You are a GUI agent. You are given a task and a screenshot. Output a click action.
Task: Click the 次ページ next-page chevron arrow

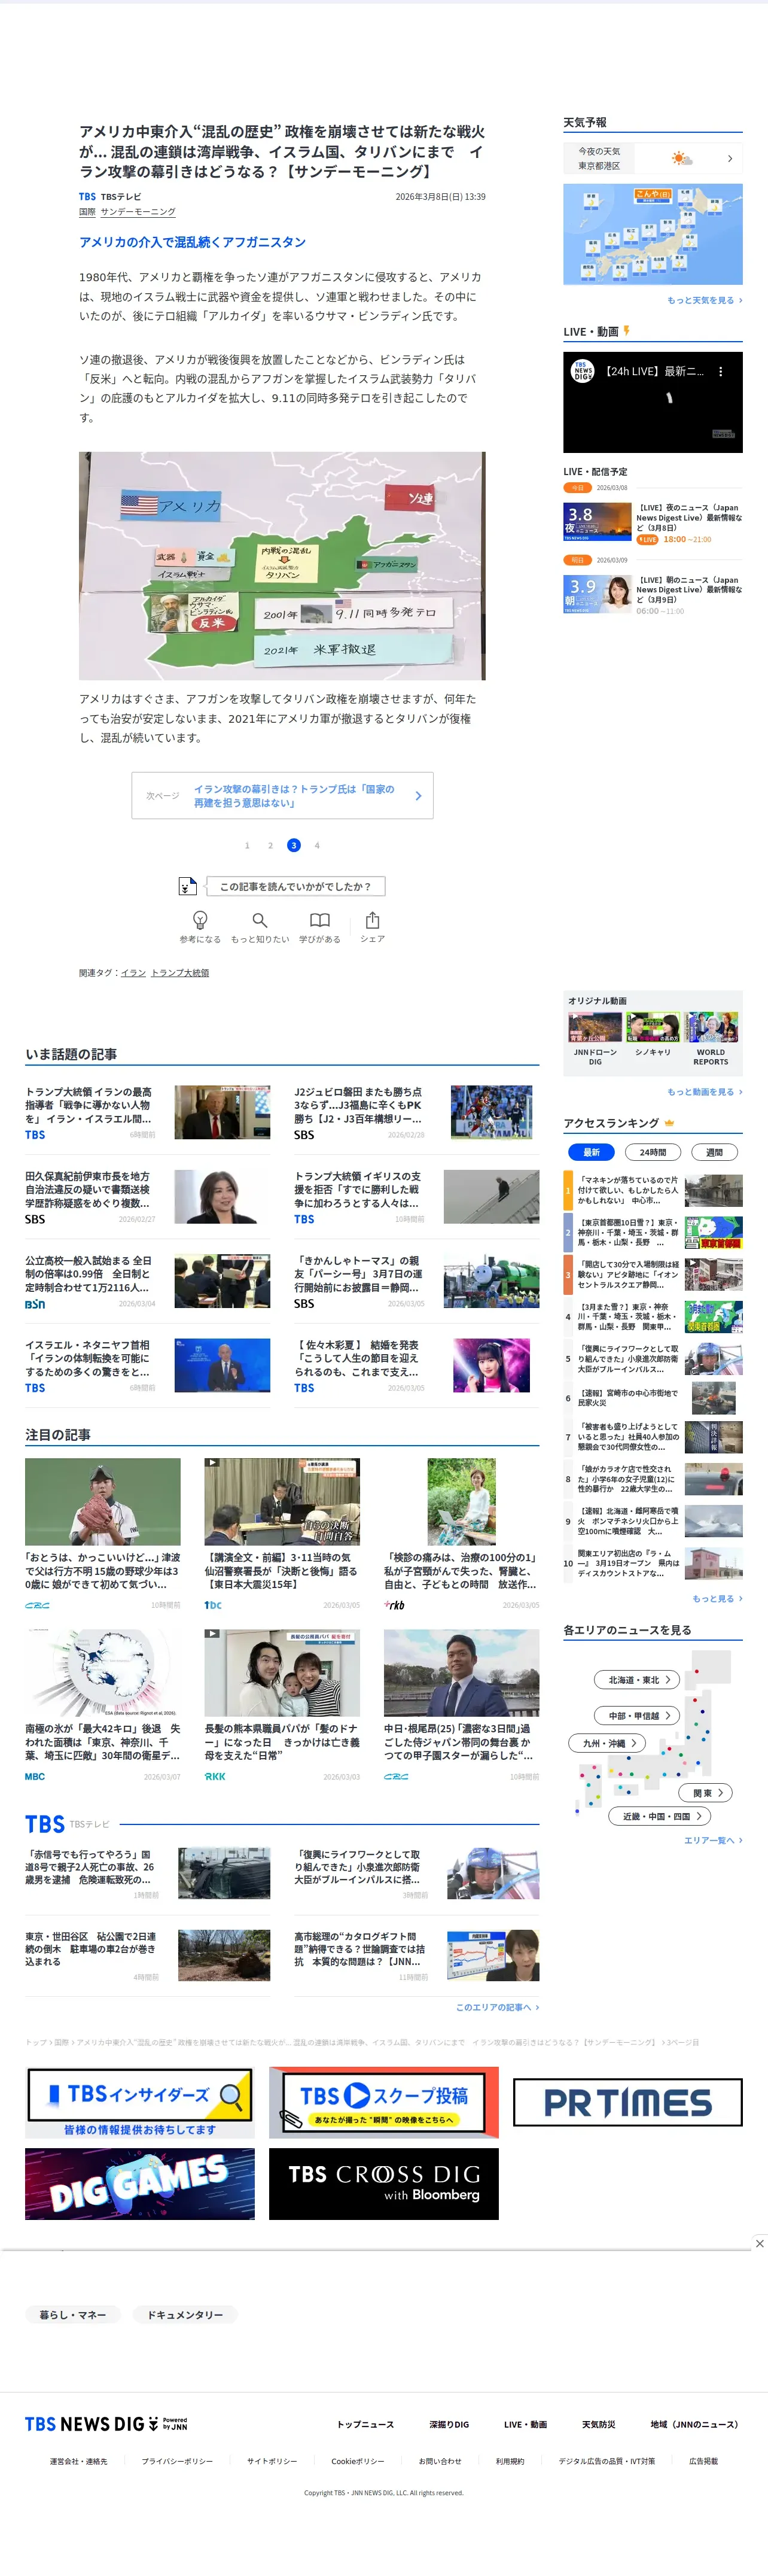tap(418, 796)
